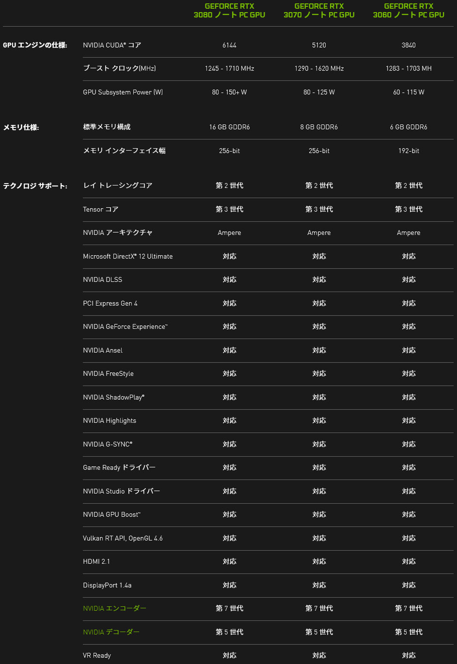This screenshot has width=457, height=664.
Task: Open the NVIDIA デコーダー green link
Action: click(x=111, y=632)
